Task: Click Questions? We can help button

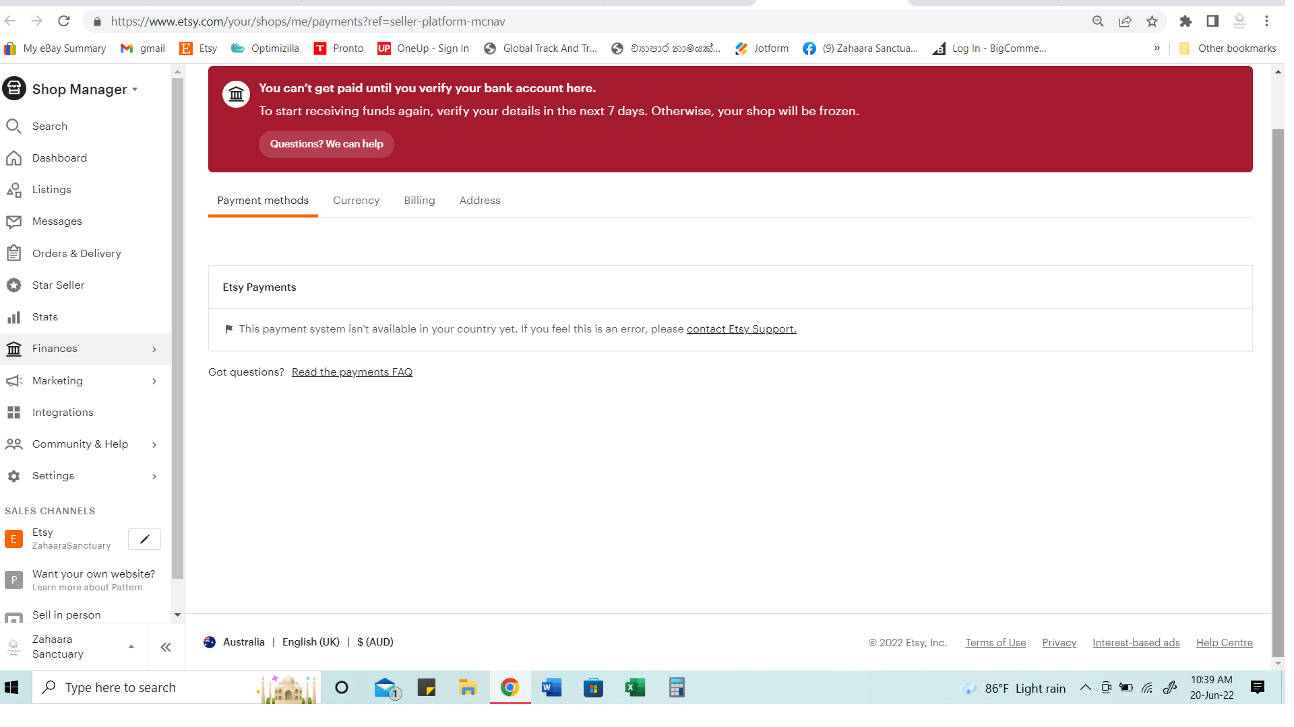Action: [326, 144]
